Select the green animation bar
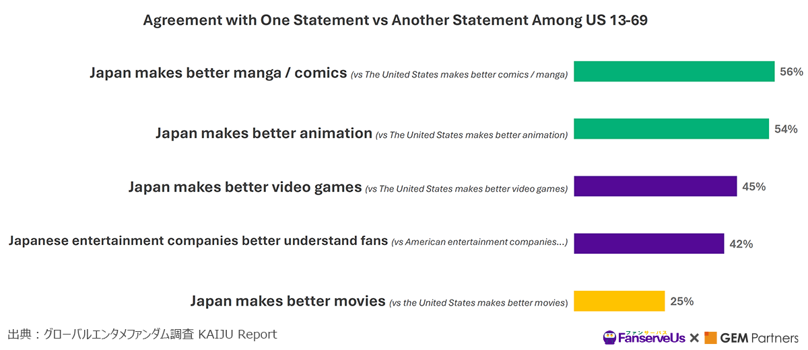Viewport: 808px width, 350px height. click(x=671, y=129)
